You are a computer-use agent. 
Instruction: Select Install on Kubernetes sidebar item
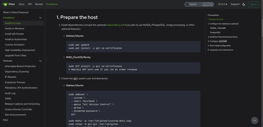coord(16,39)
